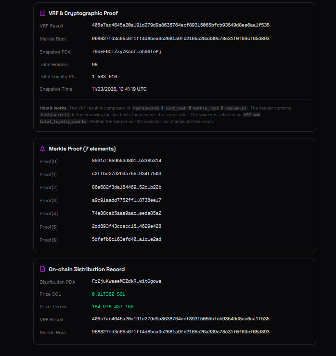Click the Prize Tokens value 184 978 437 159
This screenshot has height=356, width=336.
113,307
